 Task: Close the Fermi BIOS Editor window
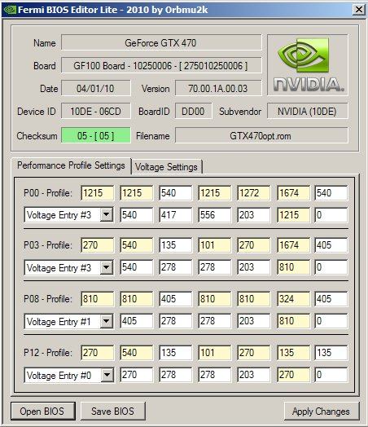coord(358,10)
